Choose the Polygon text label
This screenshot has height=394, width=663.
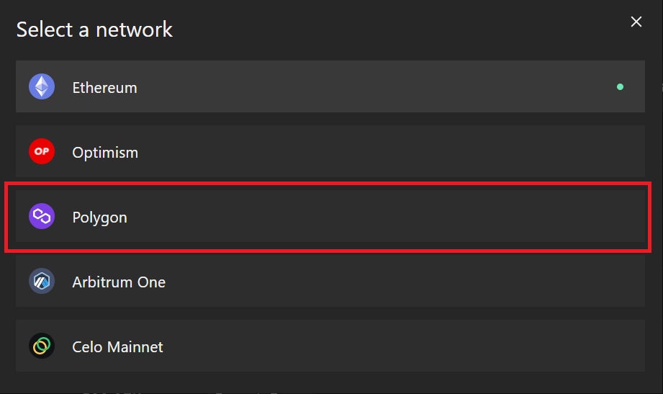tap(99, 218)
